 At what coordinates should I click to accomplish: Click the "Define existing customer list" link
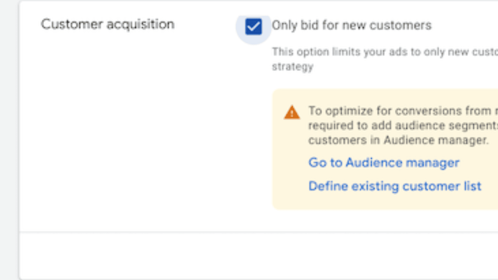pyautogui.click(x=395, y=186)
